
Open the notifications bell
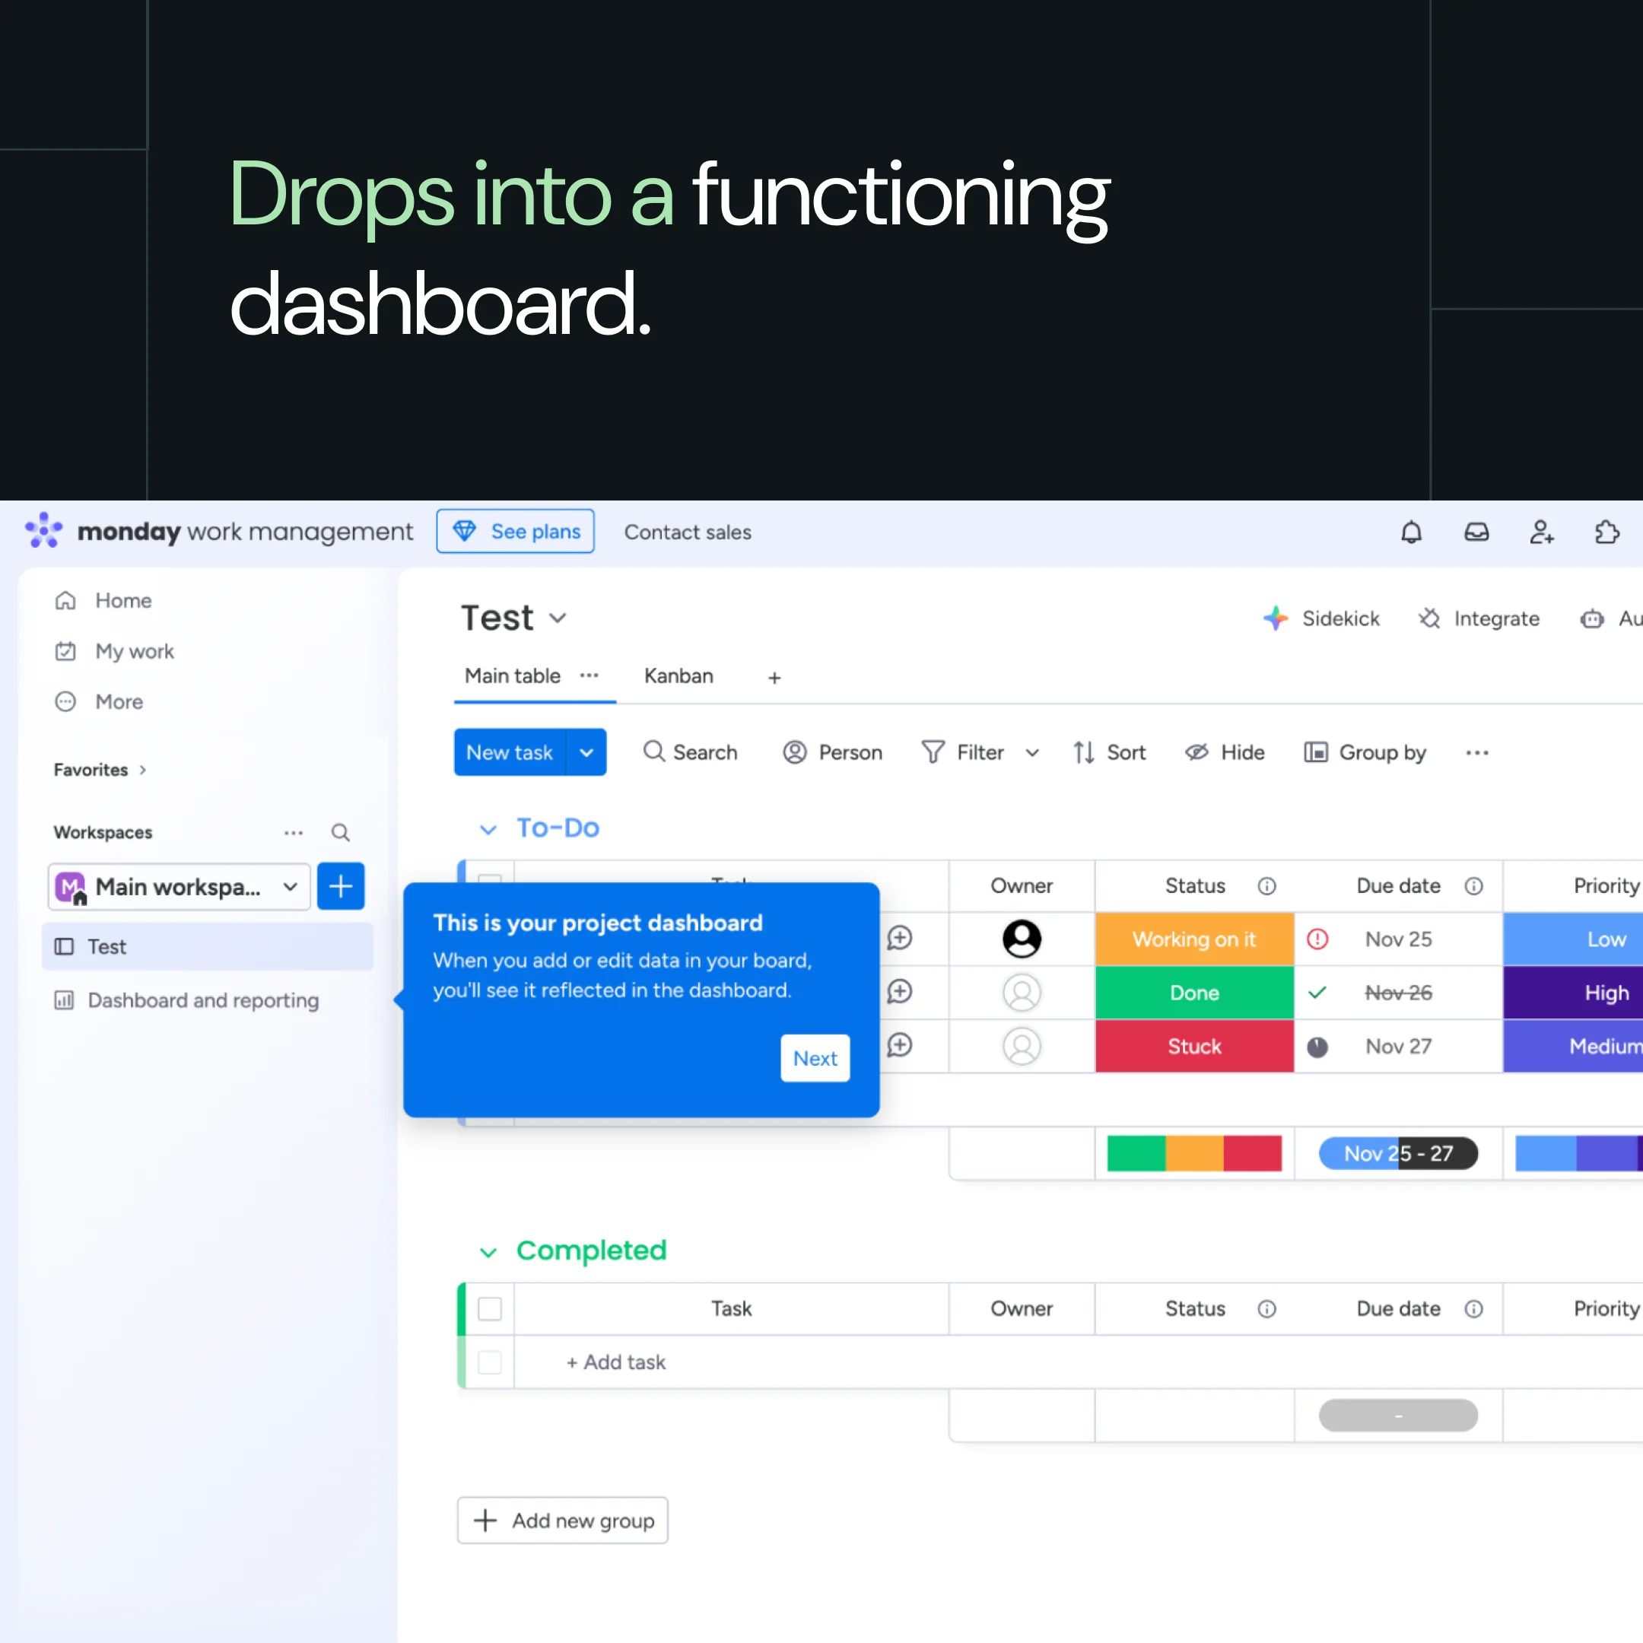click(x=1411, y=532)
